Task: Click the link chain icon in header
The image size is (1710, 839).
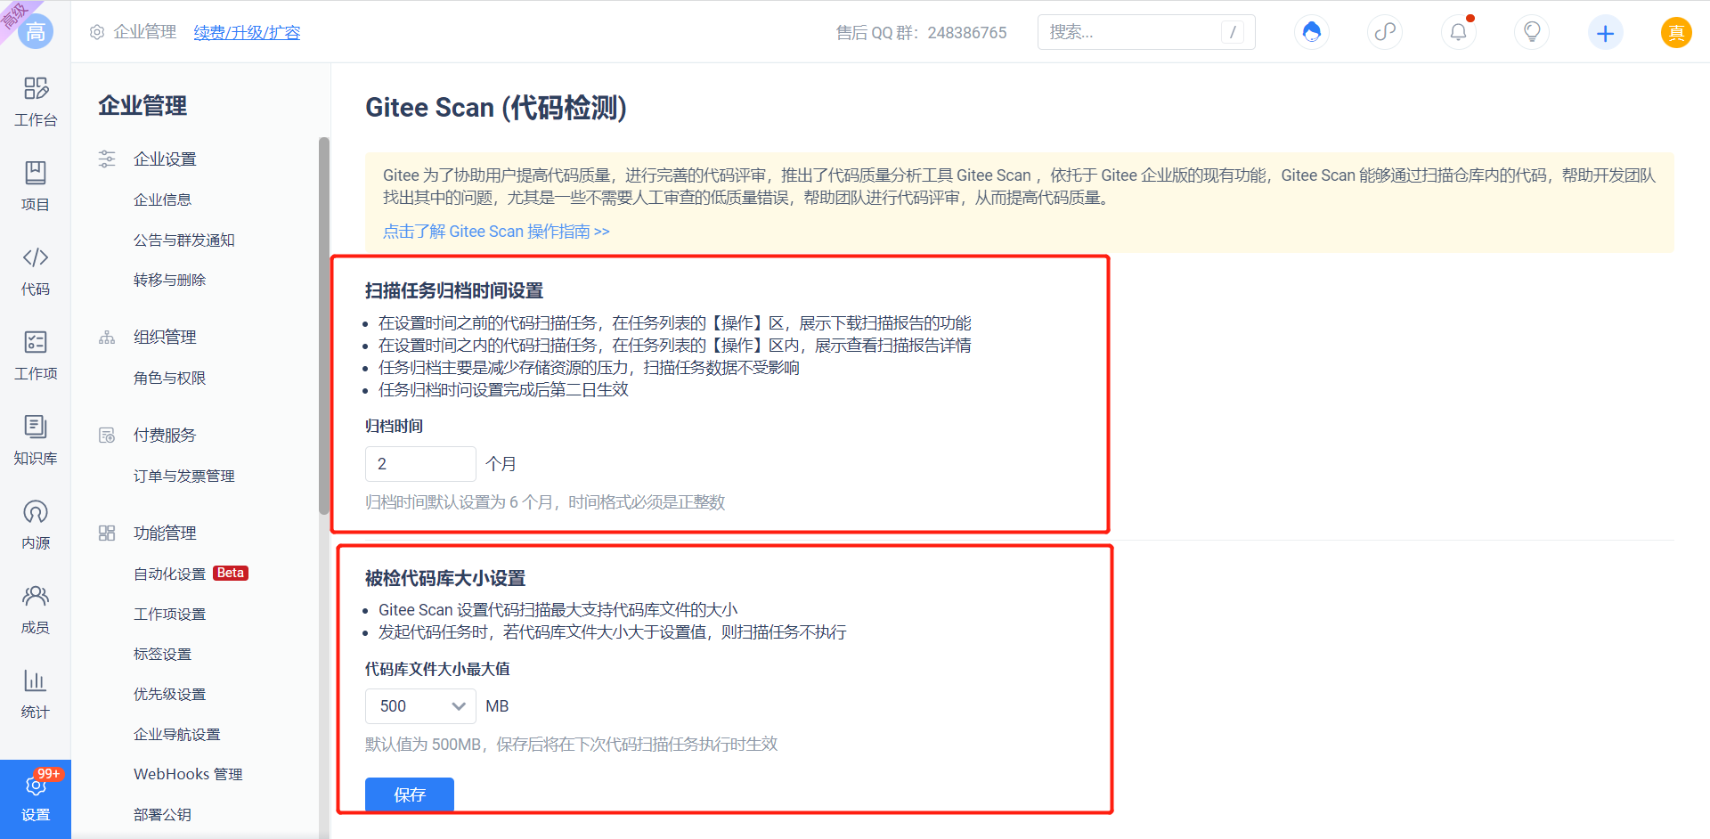Action: point(1385,32)
